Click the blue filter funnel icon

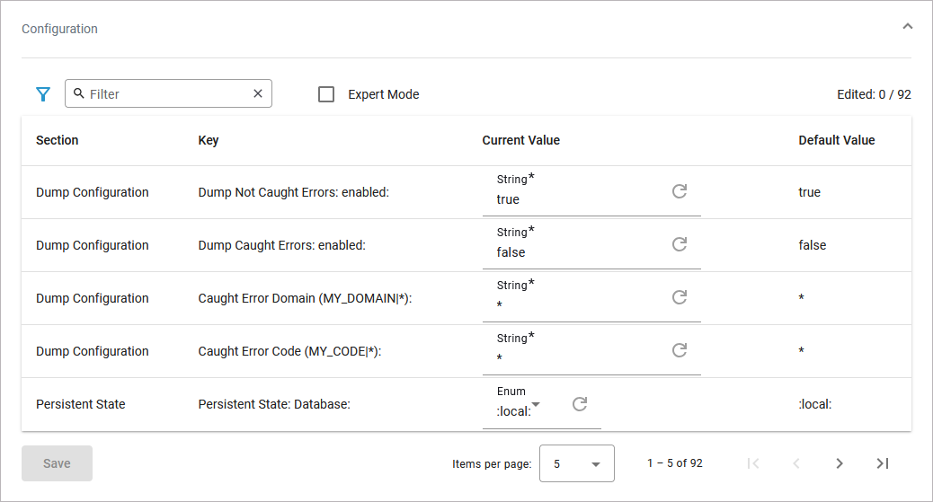[42, 94]
